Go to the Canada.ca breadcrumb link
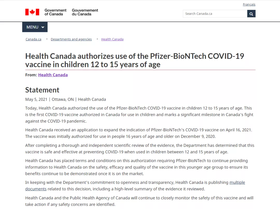The height and width of the screenshot is (209, 280). click(33, 39)
